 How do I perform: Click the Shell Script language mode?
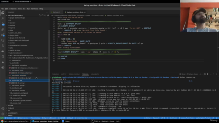pyautogui.click(x=173, y=118)
